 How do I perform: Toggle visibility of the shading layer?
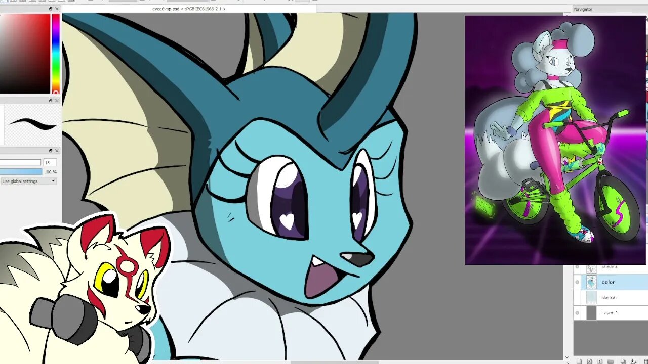click(x=577, y=268)
